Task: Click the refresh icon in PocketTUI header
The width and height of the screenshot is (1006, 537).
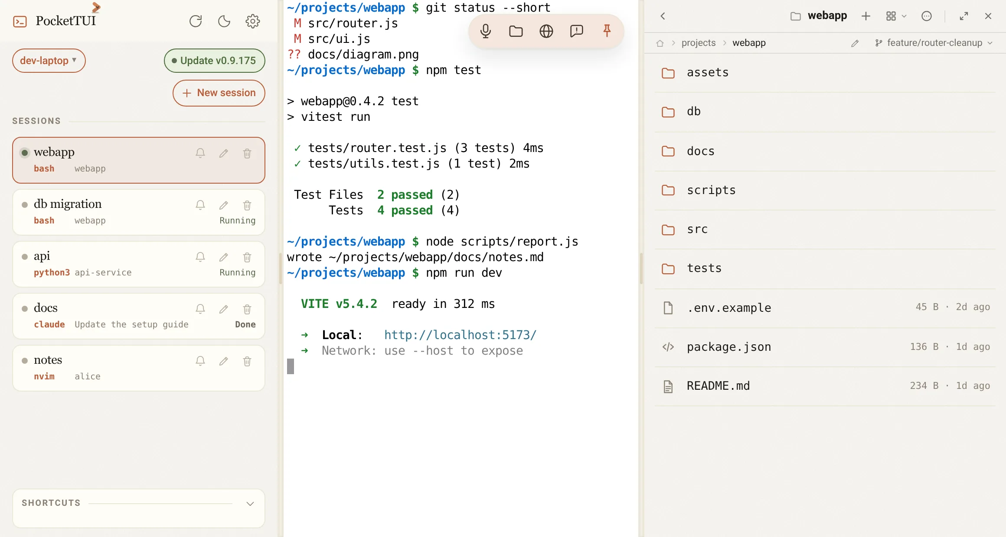Action: 196,21
